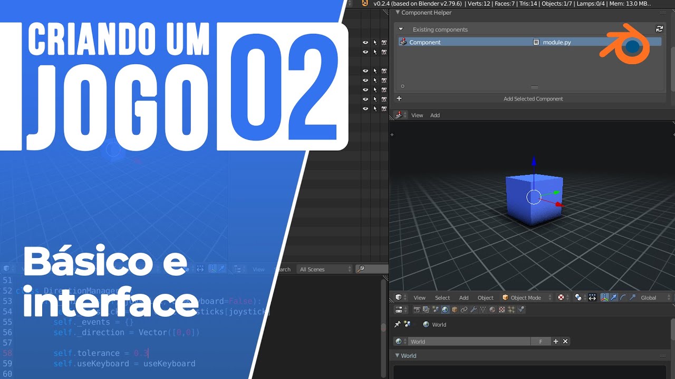Open the Object properties tab (orange cube)

(455, 310)
